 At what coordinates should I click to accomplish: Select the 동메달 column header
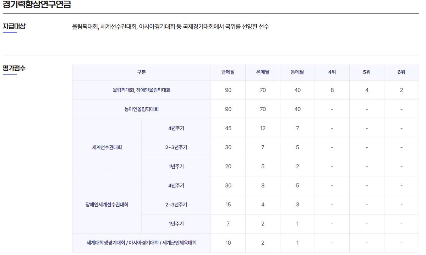click(297, 72)
